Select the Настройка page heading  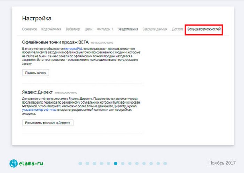click(x=37, y=18)
